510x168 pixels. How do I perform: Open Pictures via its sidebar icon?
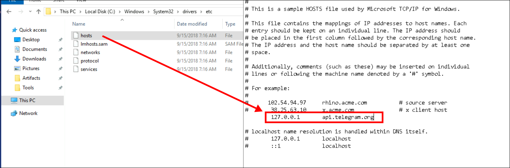coord(17,68)
